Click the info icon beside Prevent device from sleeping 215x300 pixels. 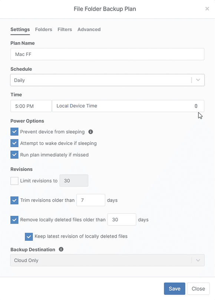coord(91,132)
